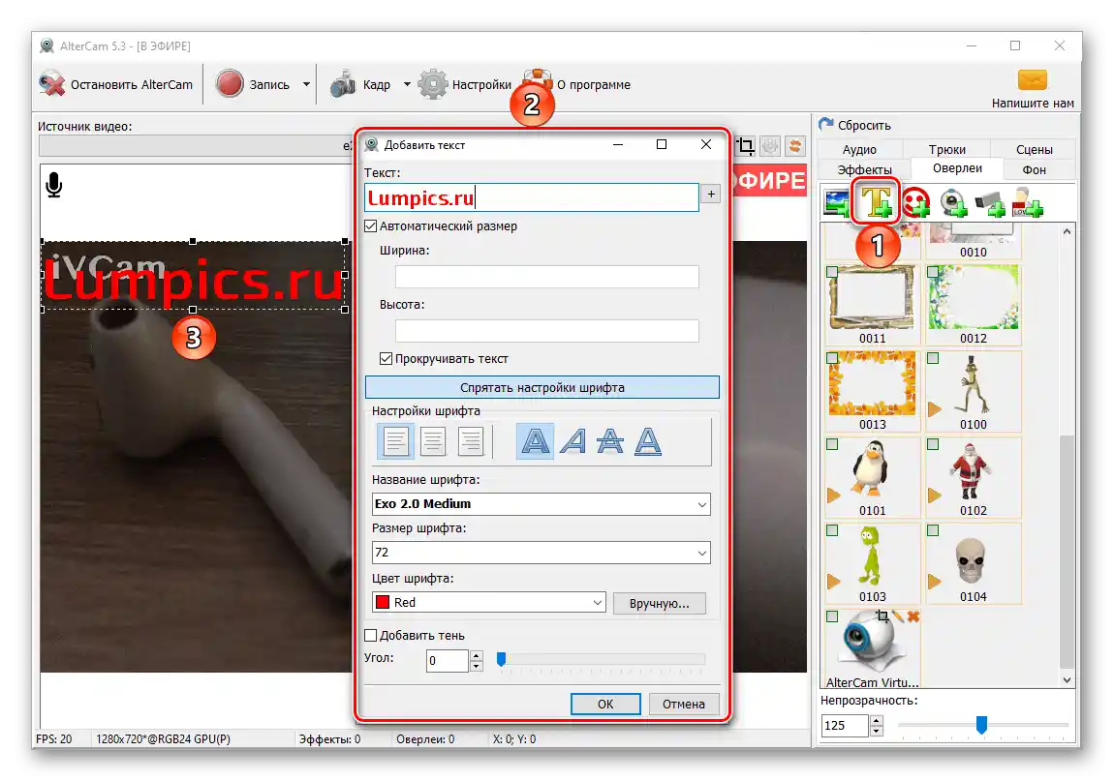The height and width of the screenshot is (781, 1114).
Task: Click the orange delete cross on AlterCam Virtu...
Action: 913,616
